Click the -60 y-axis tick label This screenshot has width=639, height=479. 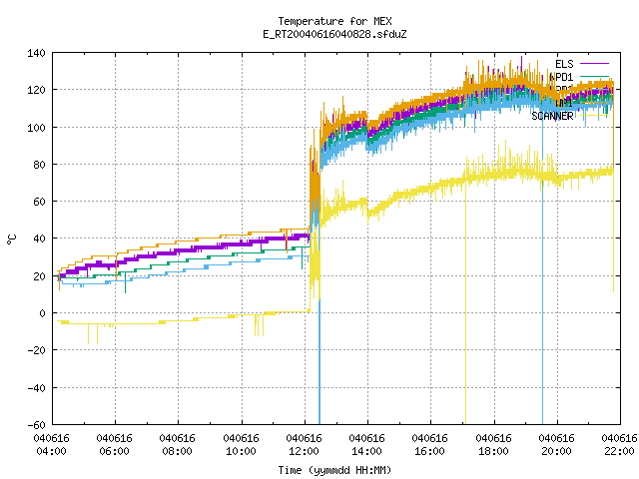pyautogui.click(x=36, y=425)
